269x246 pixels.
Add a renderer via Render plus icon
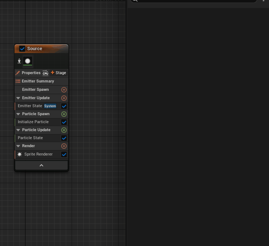coord(64,146)
